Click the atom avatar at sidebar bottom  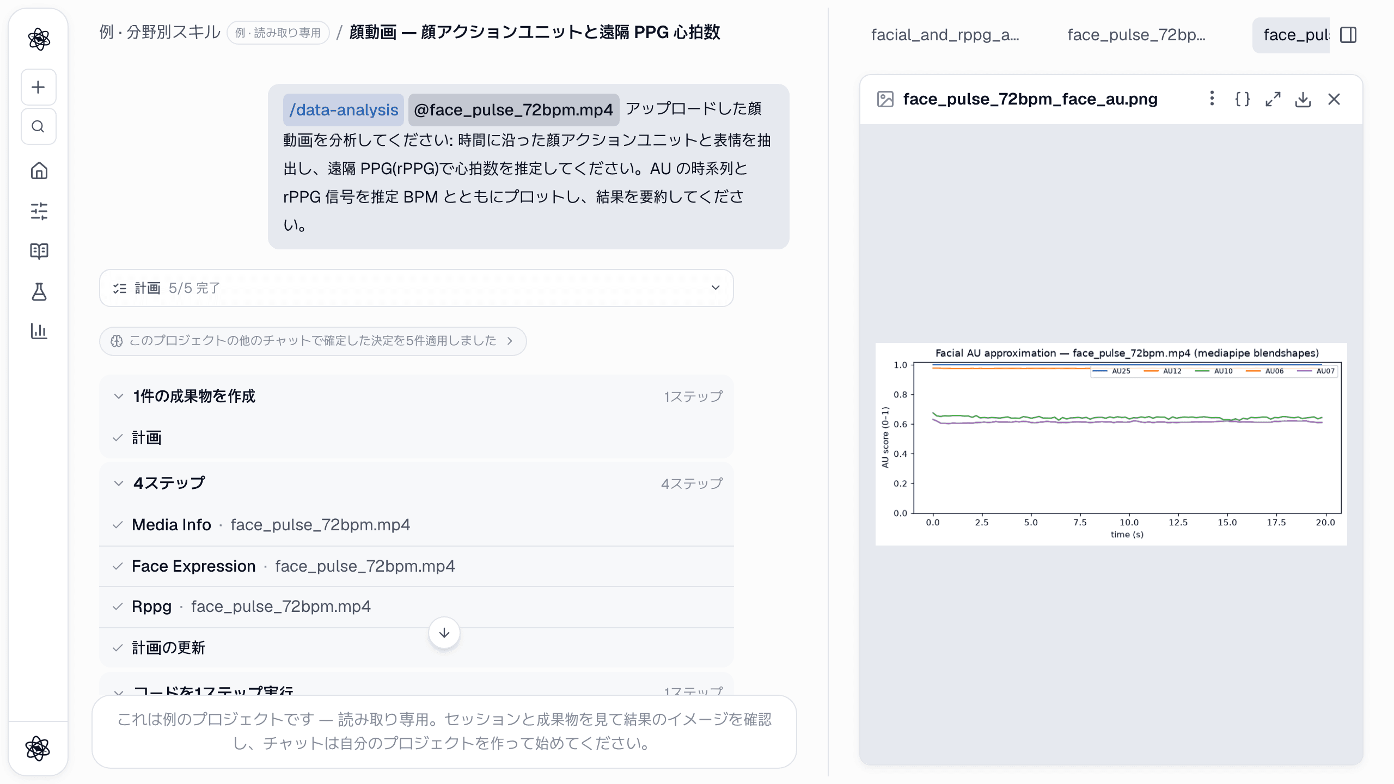38,749
